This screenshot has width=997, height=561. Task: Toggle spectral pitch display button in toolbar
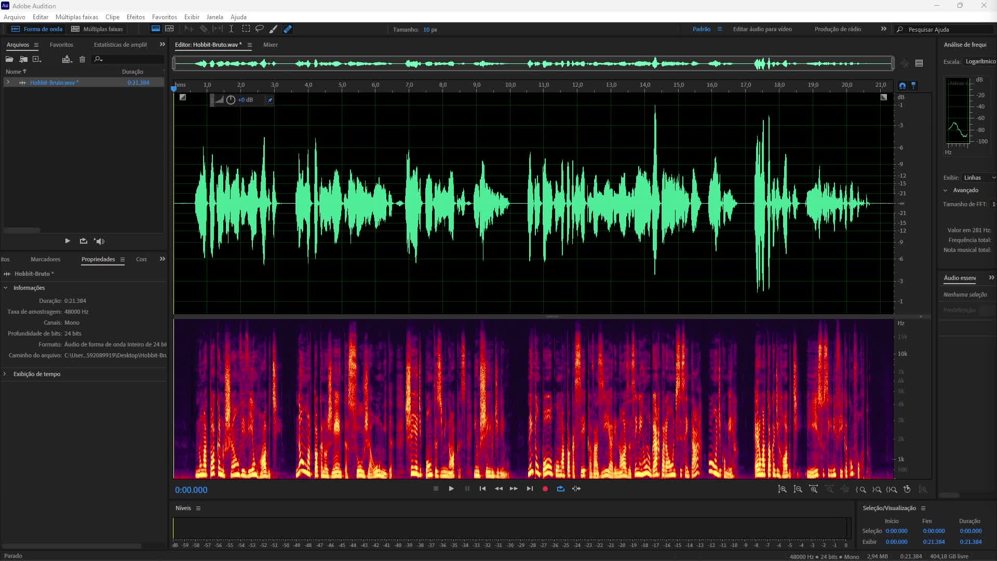(x=169, y=29)
